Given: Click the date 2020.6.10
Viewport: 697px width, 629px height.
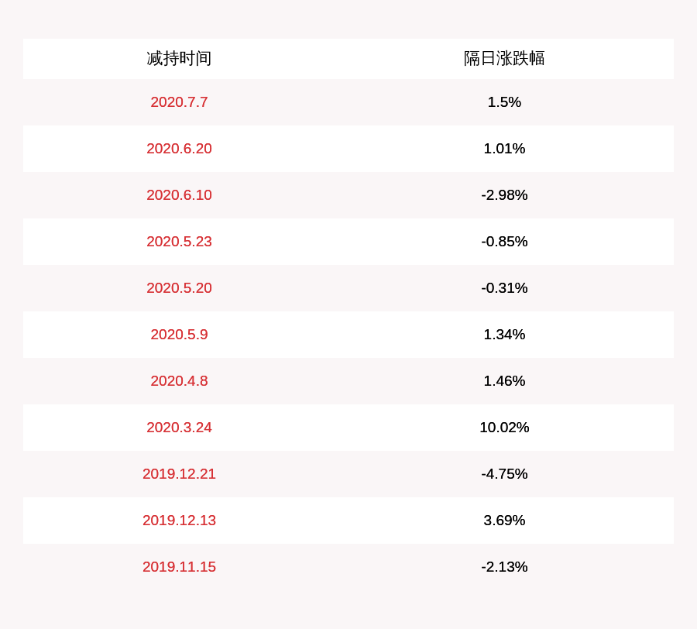Looking at the screenshot, I should click(x=179, y=195).
